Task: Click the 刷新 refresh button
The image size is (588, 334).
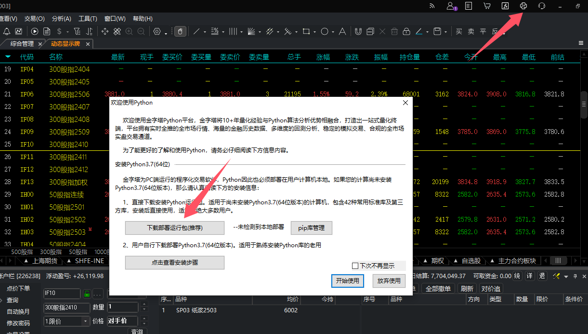Action: 467,289
